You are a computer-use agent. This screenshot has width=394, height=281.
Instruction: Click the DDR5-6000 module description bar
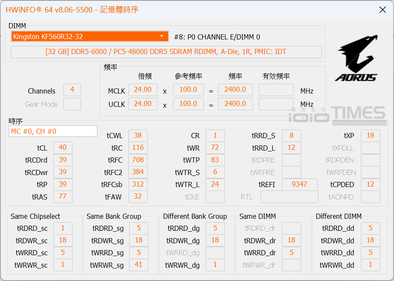pos(166,52)
